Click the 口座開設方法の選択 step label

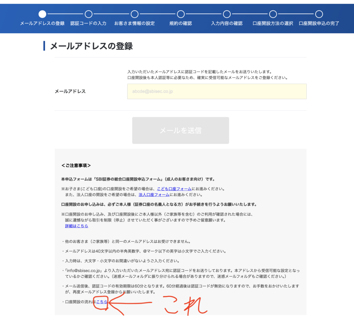pyautogui.click(x=273, y=24)
